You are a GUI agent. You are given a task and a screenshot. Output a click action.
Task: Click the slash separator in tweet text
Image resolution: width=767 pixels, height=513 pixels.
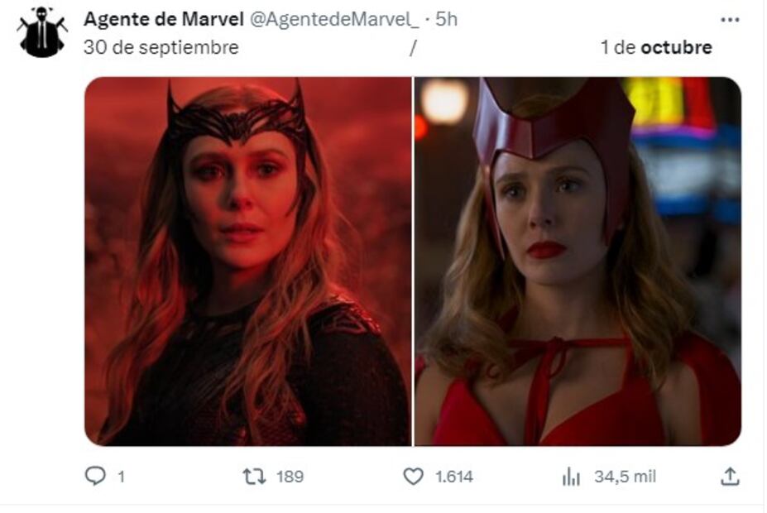pyautogui.click(x=412, y=47)
